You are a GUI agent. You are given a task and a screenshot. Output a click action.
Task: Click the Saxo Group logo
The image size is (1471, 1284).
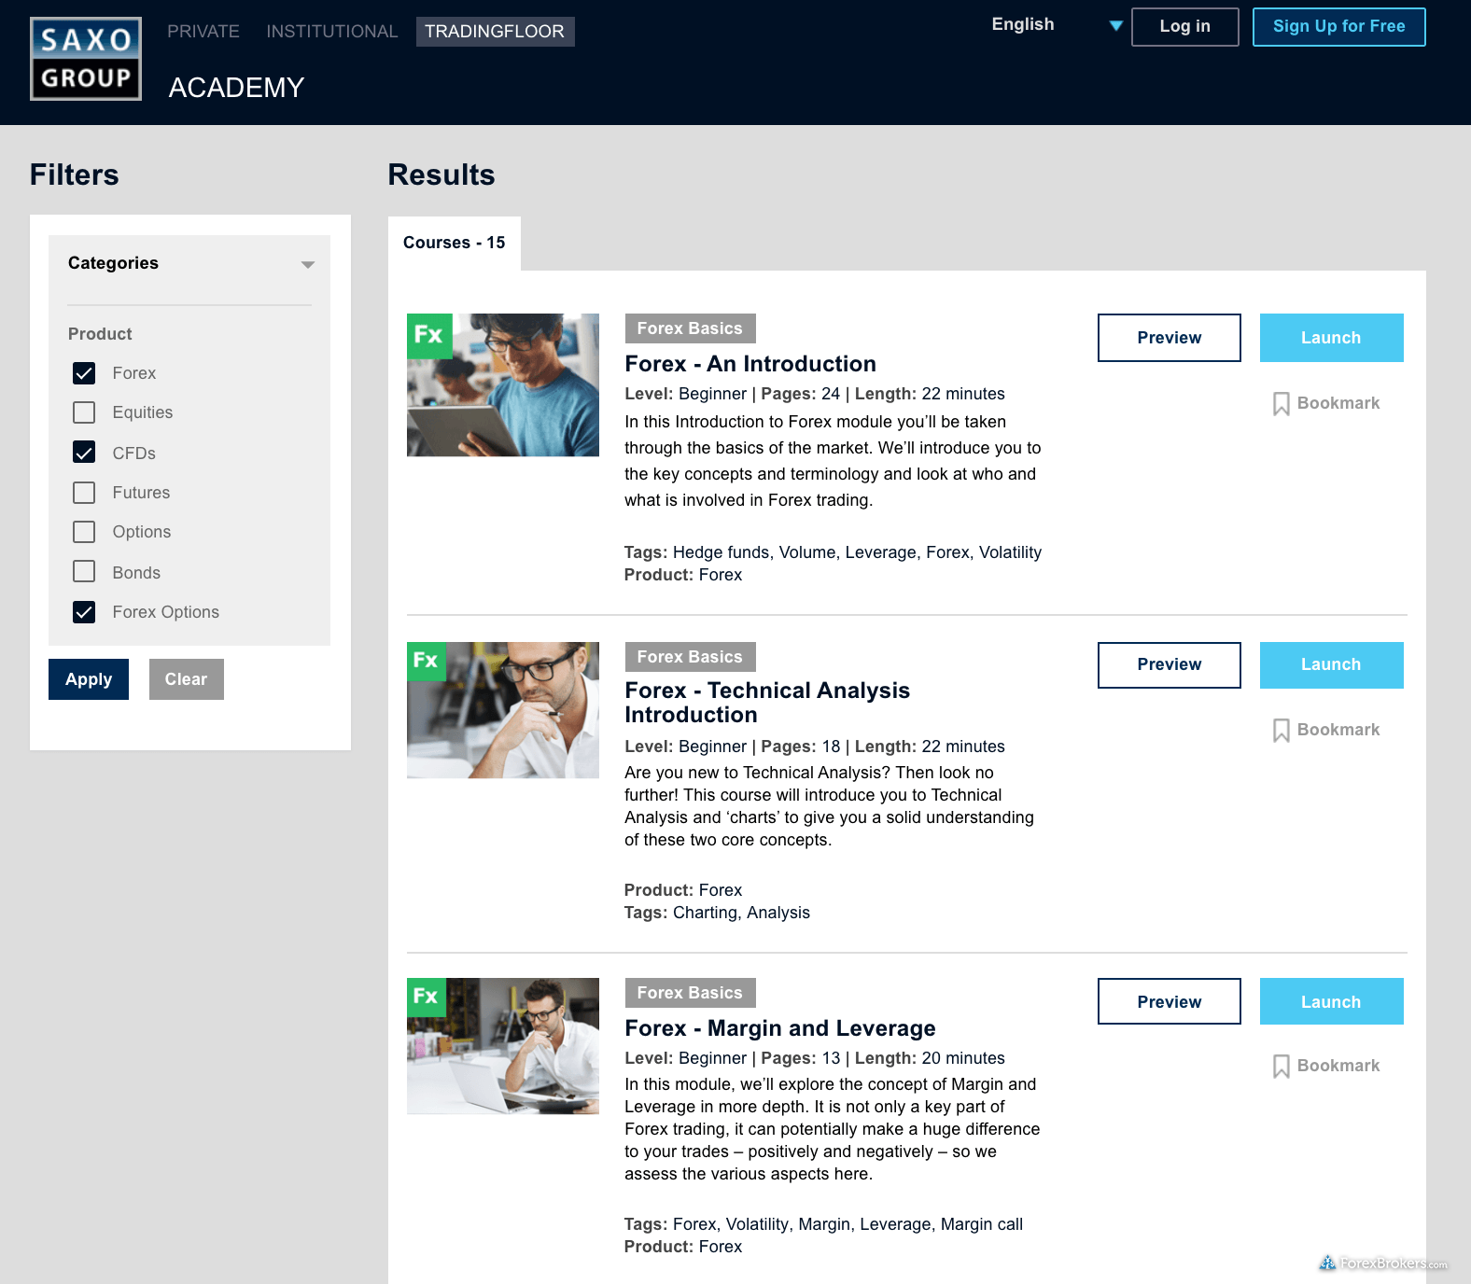pyautogui.click(x=86, y=59)
